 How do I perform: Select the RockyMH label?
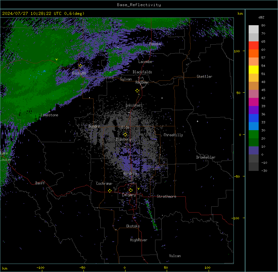pos(79,73)
